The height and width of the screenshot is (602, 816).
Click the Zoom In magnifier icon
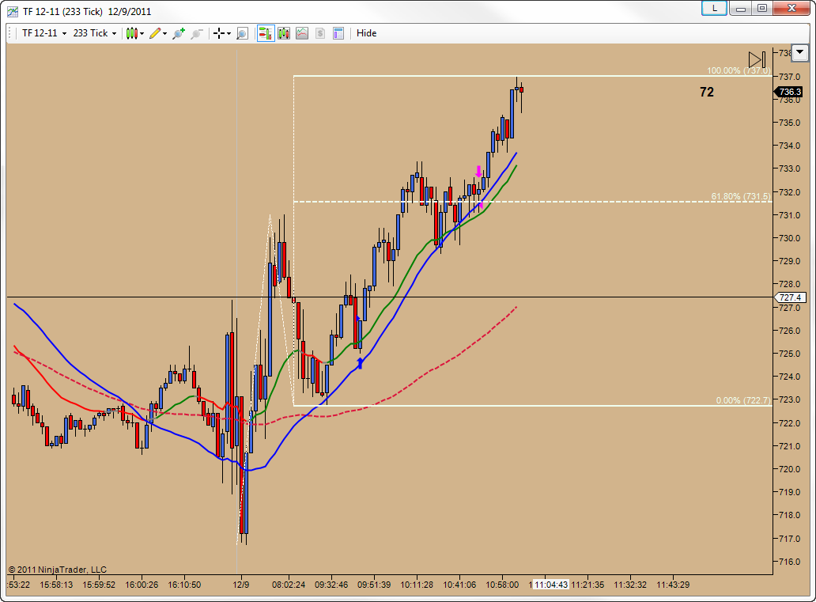(x=179, y=33)
